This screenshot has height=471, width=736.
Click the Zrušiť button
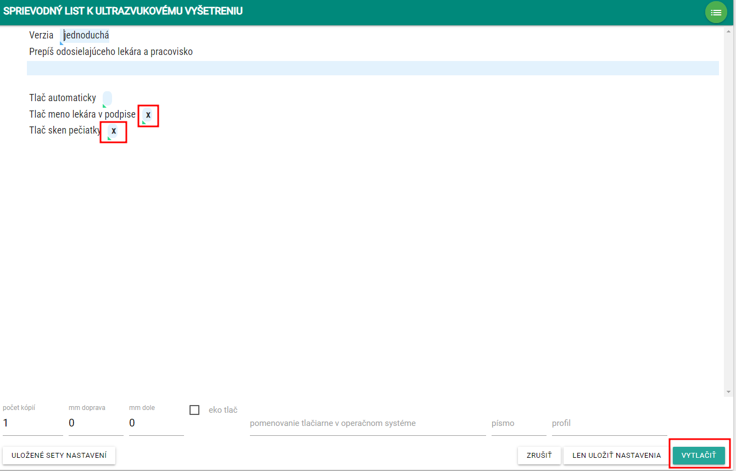(539, 456)
